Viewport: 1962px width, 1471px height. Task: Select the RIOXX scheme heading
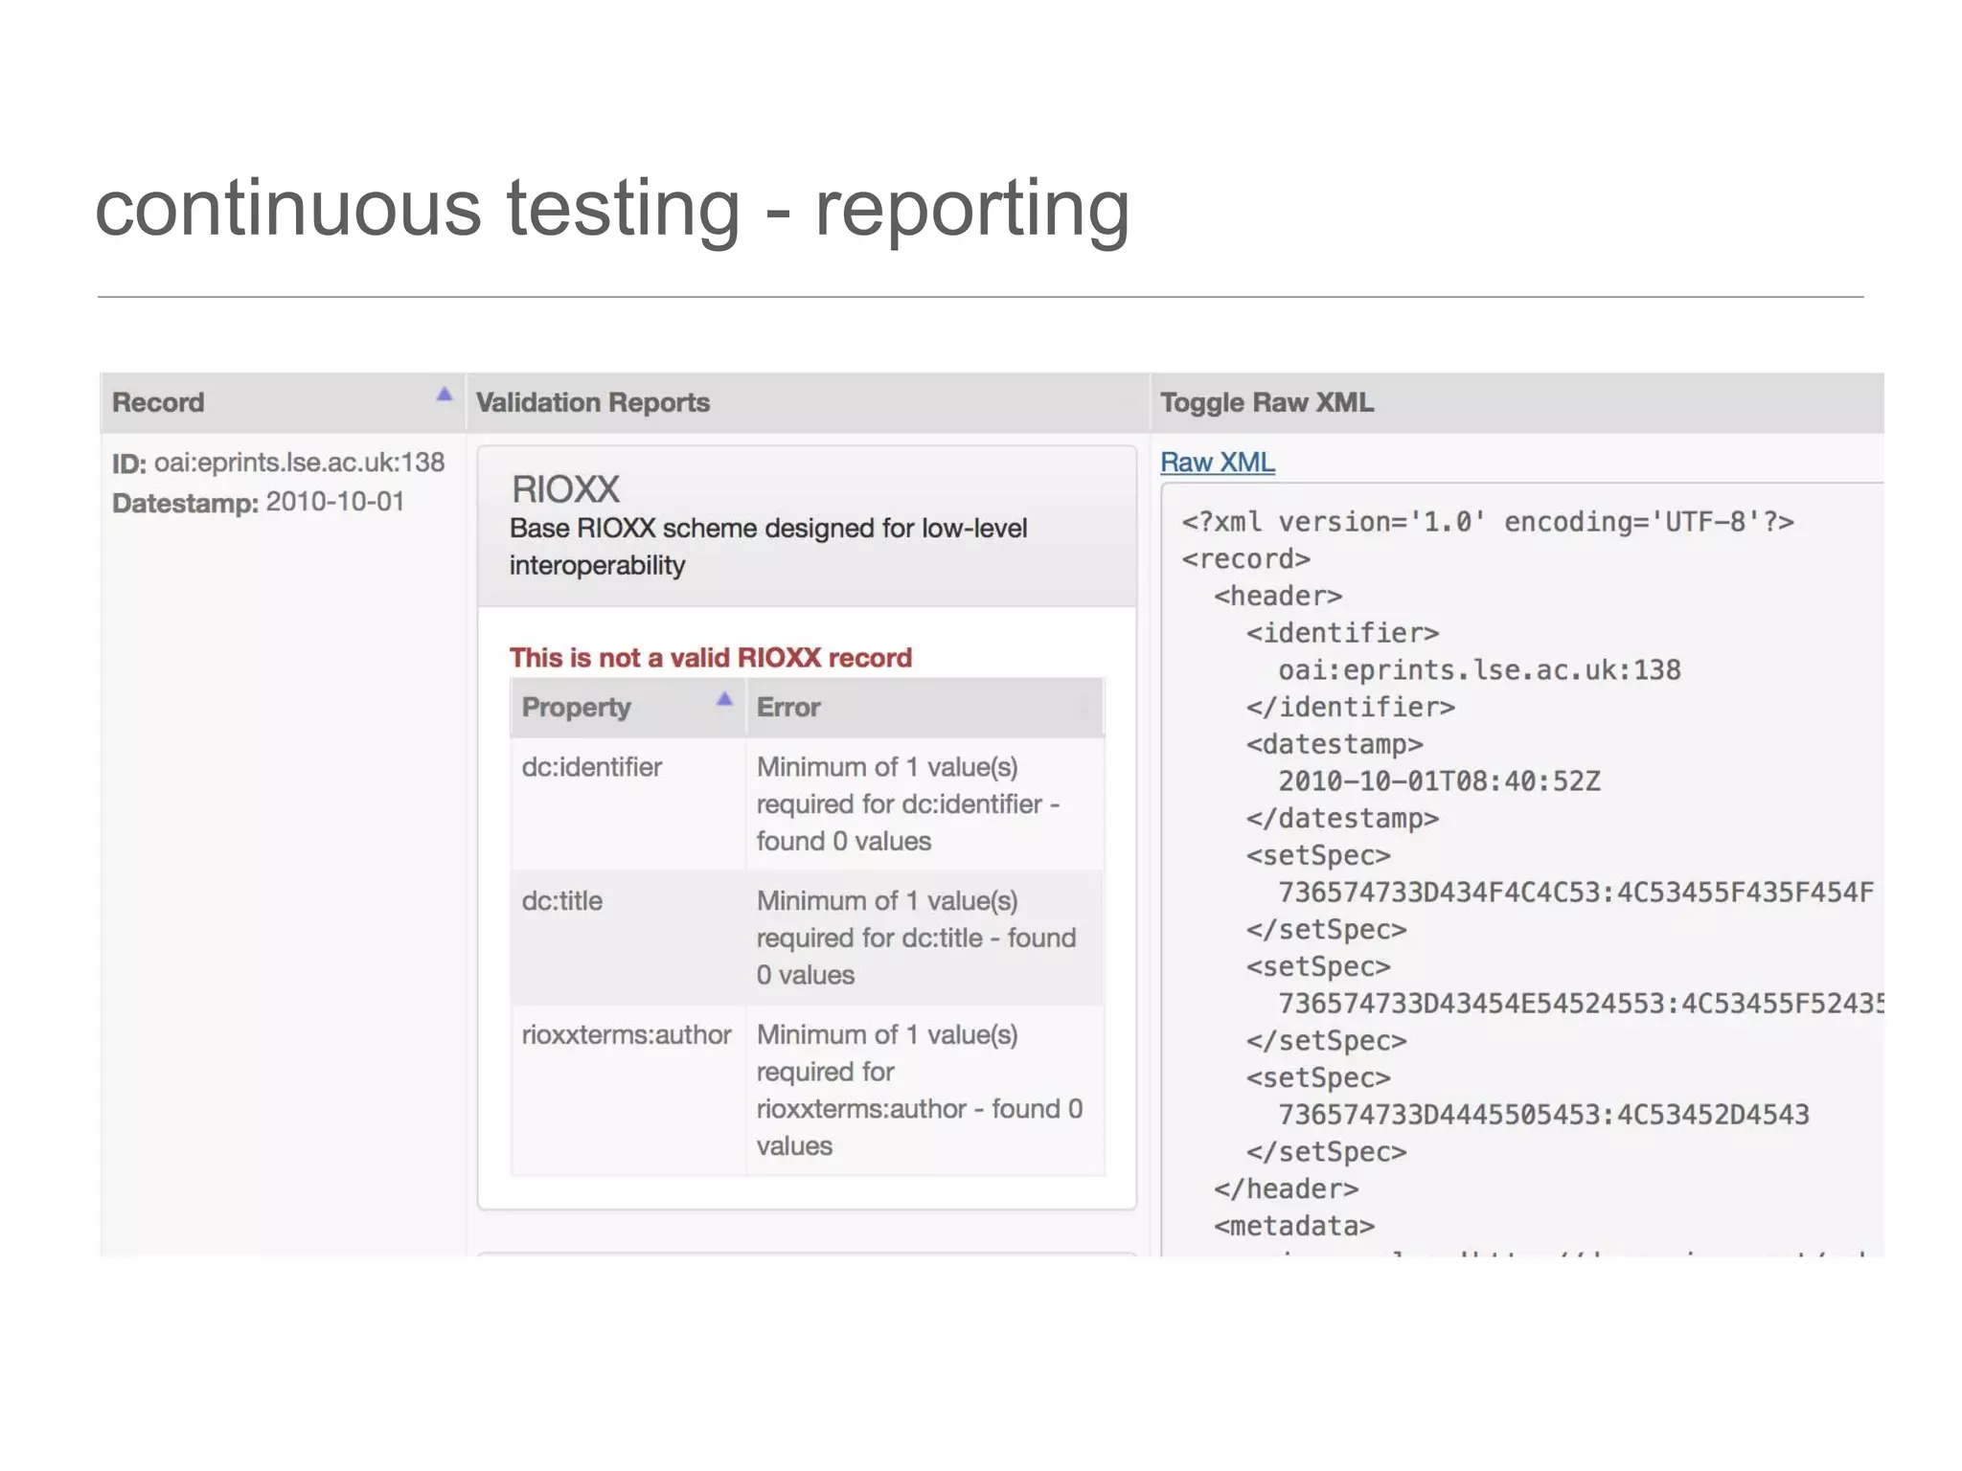[x=565, y=489]
